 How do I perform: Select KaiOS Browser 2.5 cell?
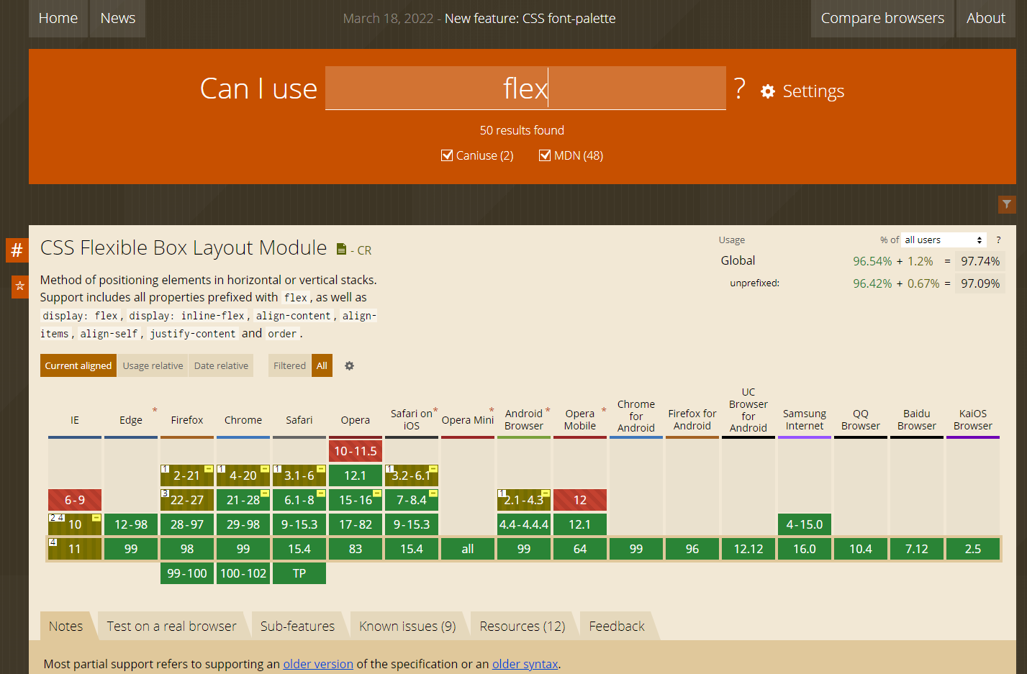pyautogui.click(x=973, y=549)
